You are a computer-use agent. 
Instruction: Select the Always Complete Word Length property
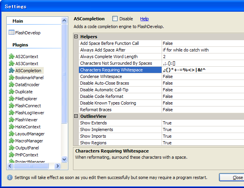pyautogui.click(x=120, y=57)
